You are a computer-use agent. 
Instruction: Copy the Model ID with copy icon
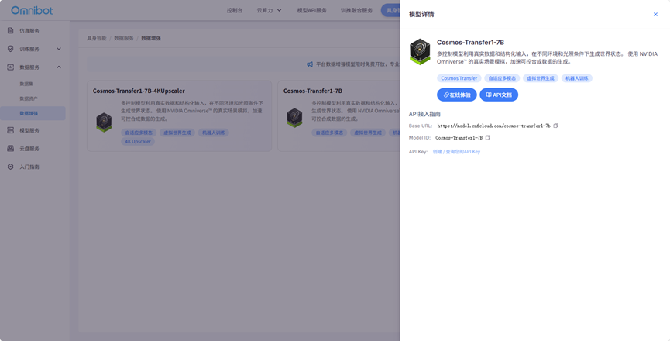pos(487,138)
